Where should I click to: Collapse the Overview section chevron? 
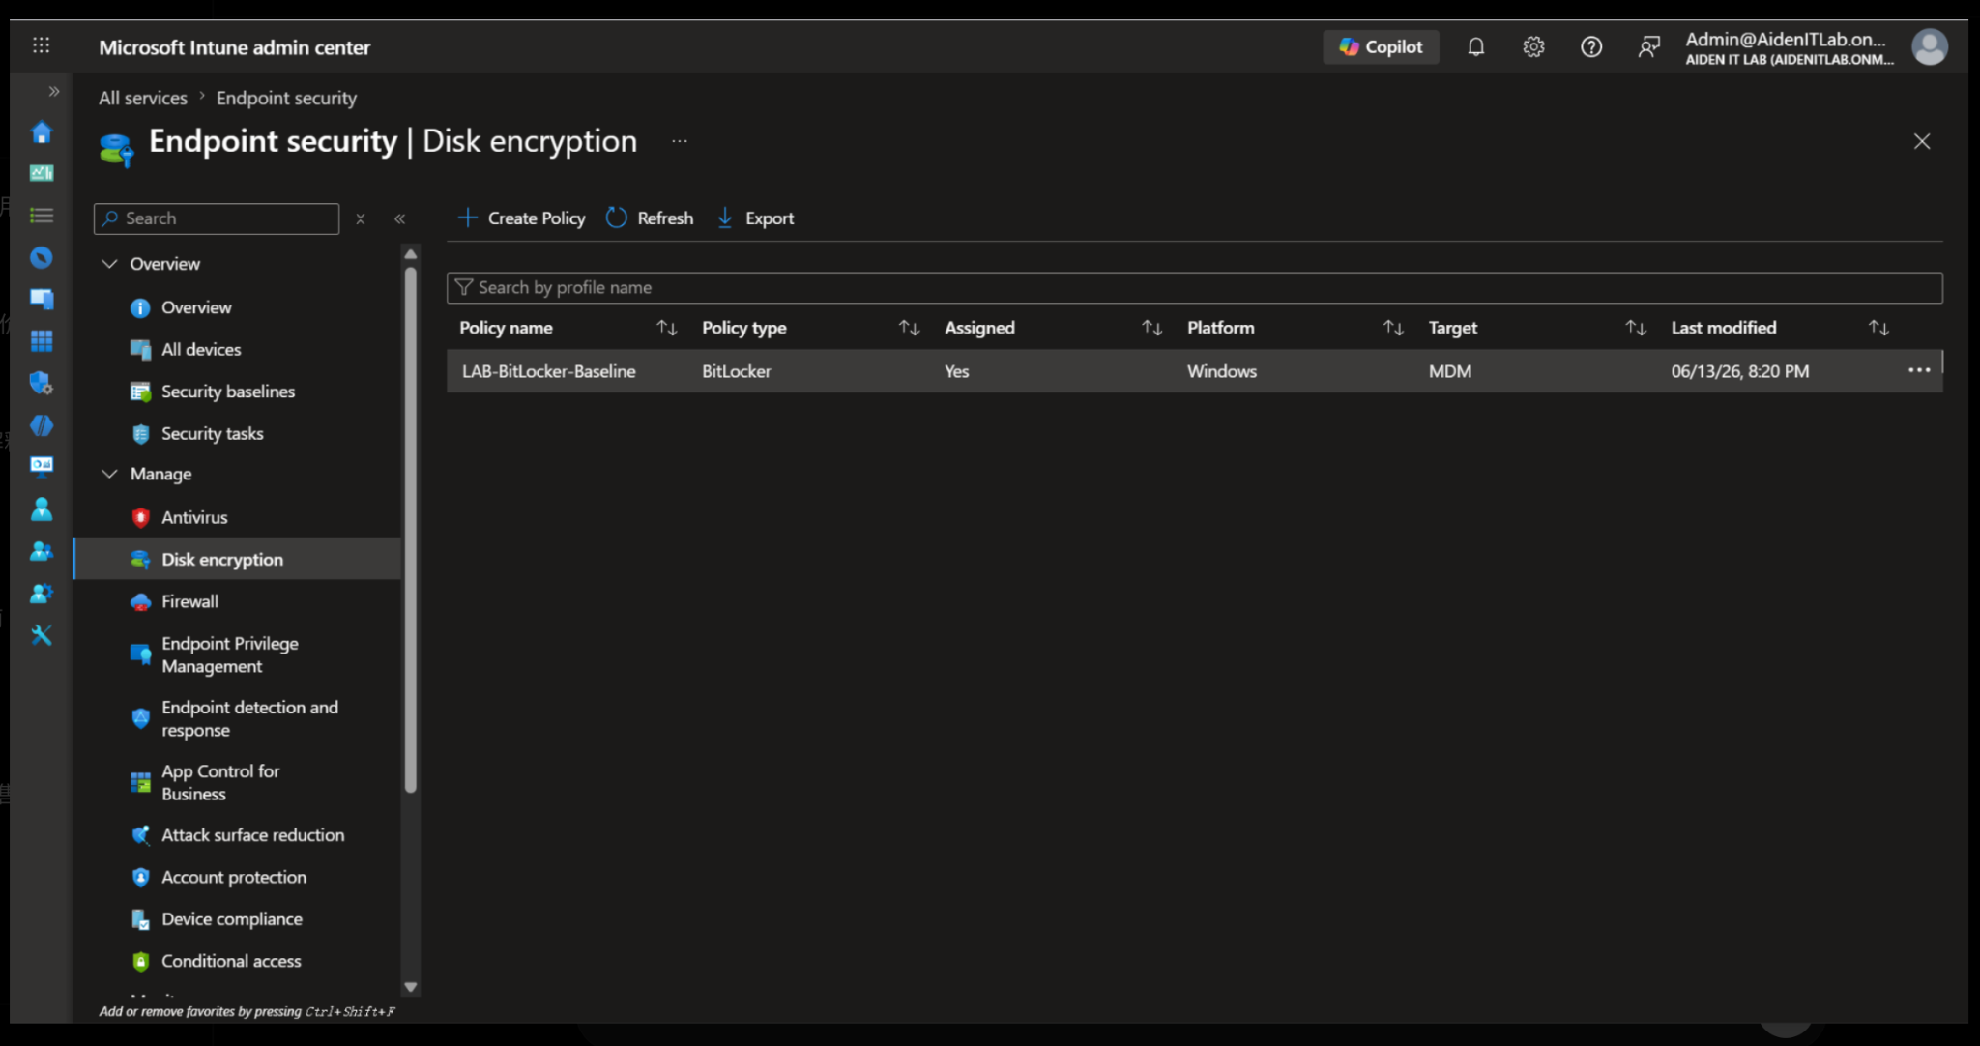(109, 263)
